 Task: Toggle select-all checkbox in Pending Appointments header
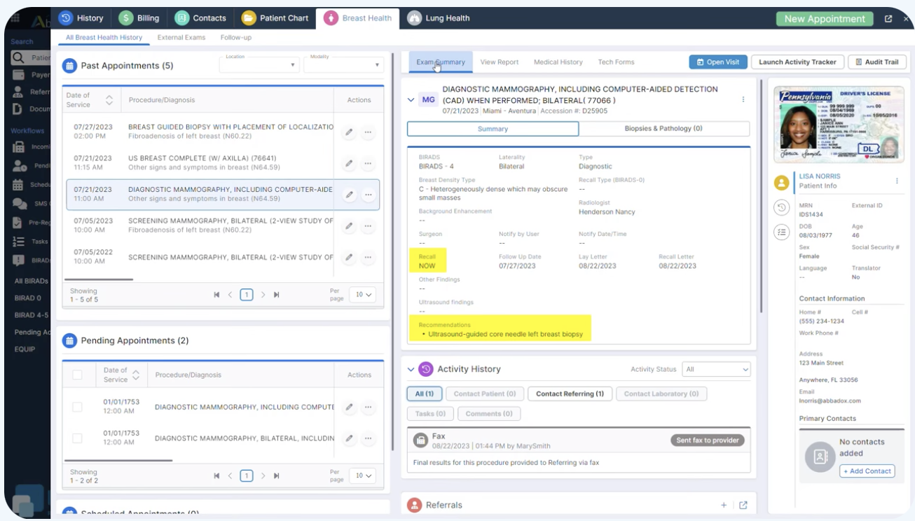tap(77, 375)
